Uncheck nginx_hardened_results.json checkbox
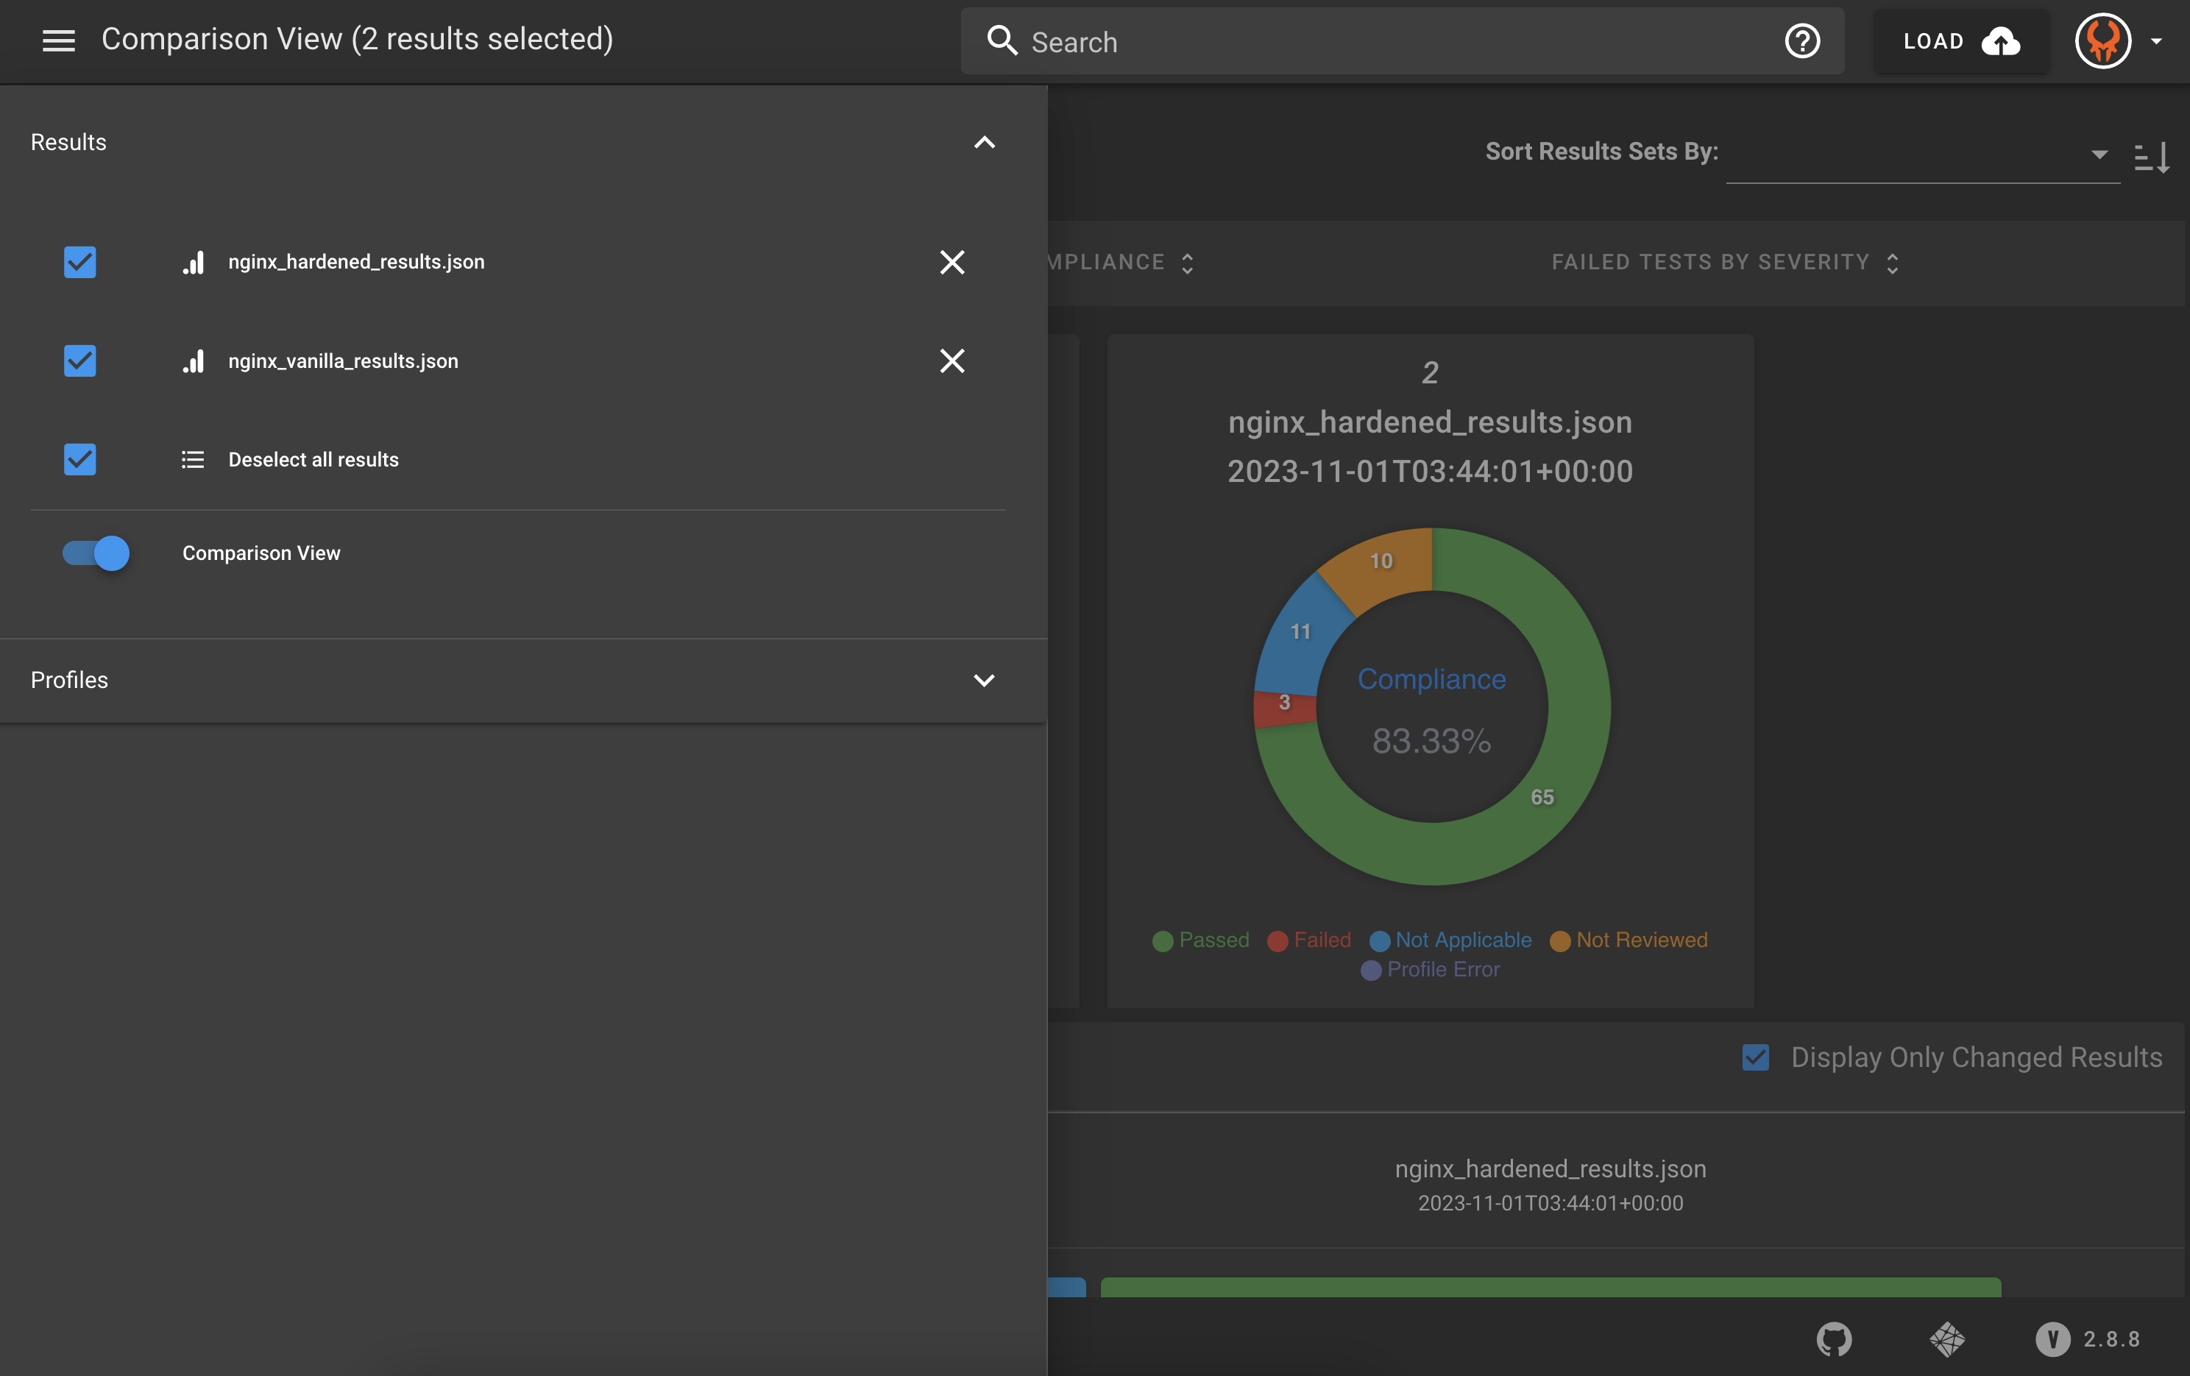The height and width of the screenshot is (1376, 2190). (x=80, y=262)
